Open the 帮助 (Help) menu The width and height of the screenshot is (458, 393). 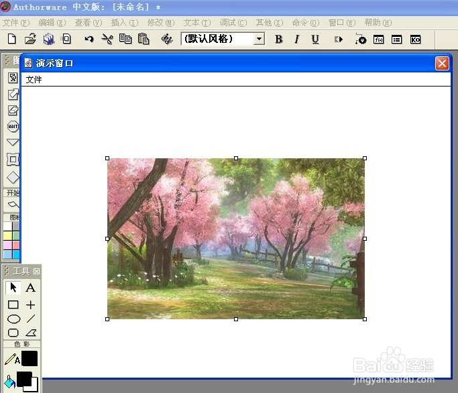click(378, 23)
